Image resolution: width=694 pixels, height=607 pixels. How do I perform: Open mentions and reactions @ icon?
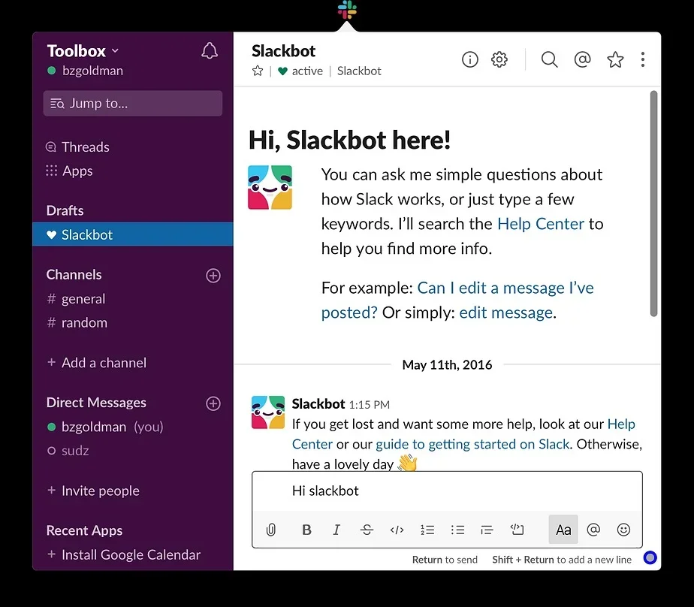(582, 59)
